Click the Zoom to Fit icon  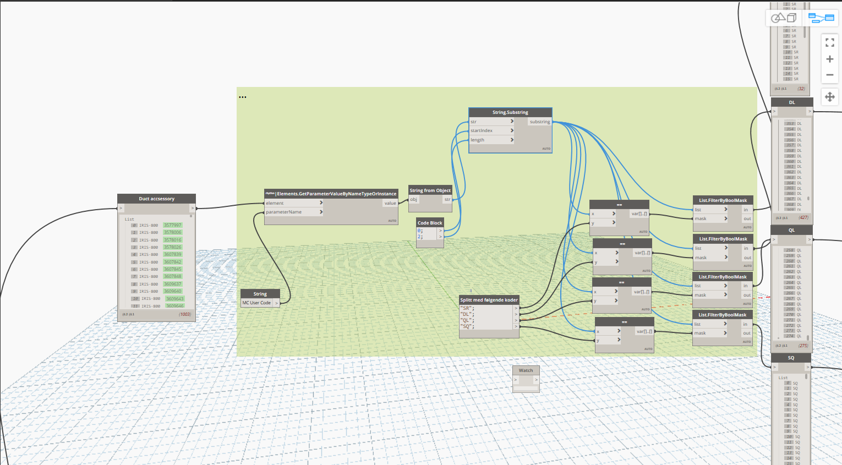[830, 42]
